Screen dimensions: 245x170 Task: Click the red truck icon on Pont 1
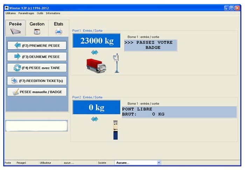click(x=96, y=65)
